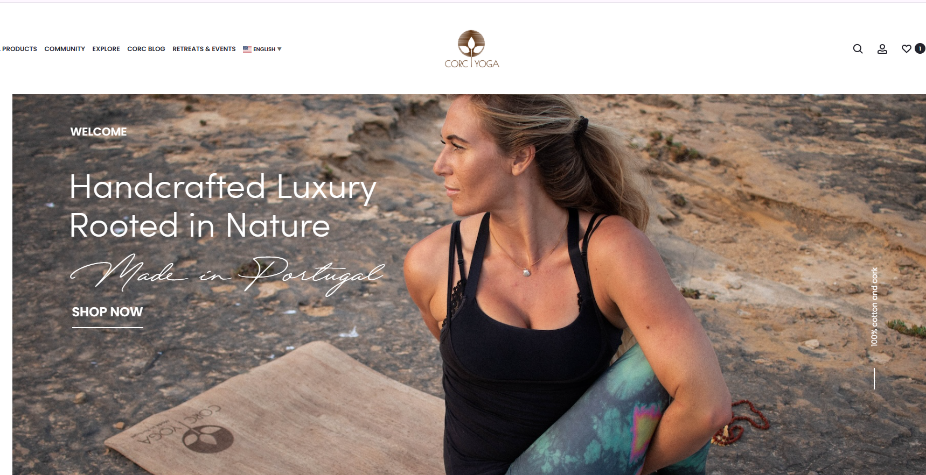Image resolution: width=926 pixels, height=475 pixels.
Task: Expand the English language dropdown
Action: coord(262,49)
